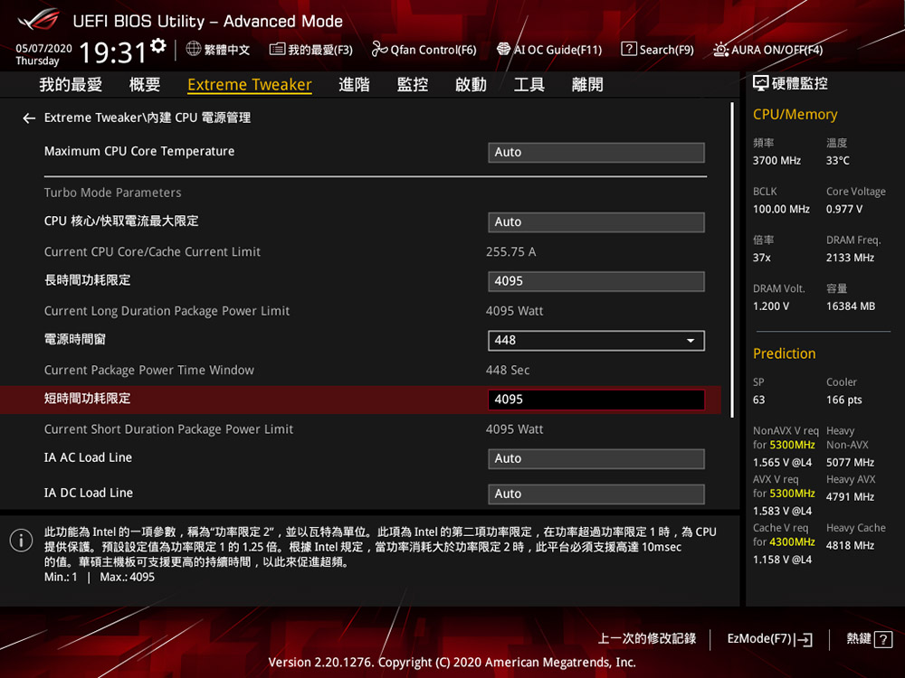Click the Max.: 4095 range text

(x=127, y=577)
